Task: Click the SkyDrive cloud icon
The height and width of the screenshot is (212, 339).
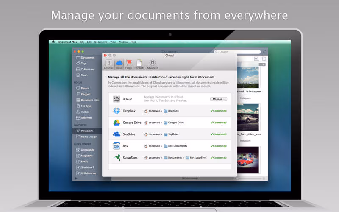Action: [x=117, y=134]
